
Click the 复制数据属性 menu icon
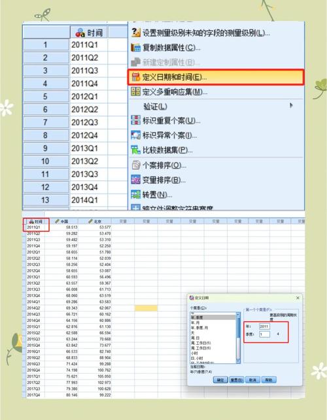pos(136,48)
